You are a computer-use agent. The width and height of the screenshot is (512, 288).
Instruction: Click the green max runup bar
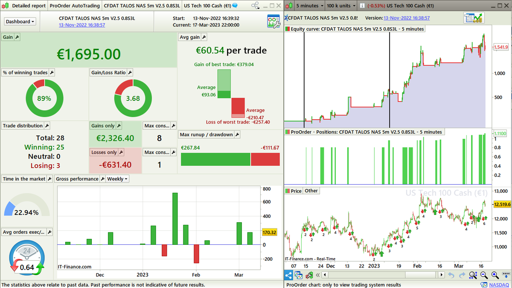point(215,159)
